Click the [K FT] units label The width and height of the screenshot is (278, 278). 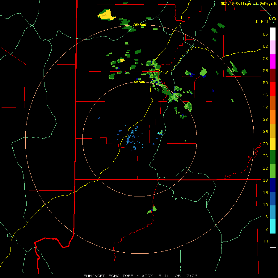pyautogui.click(x=261, y=22)
